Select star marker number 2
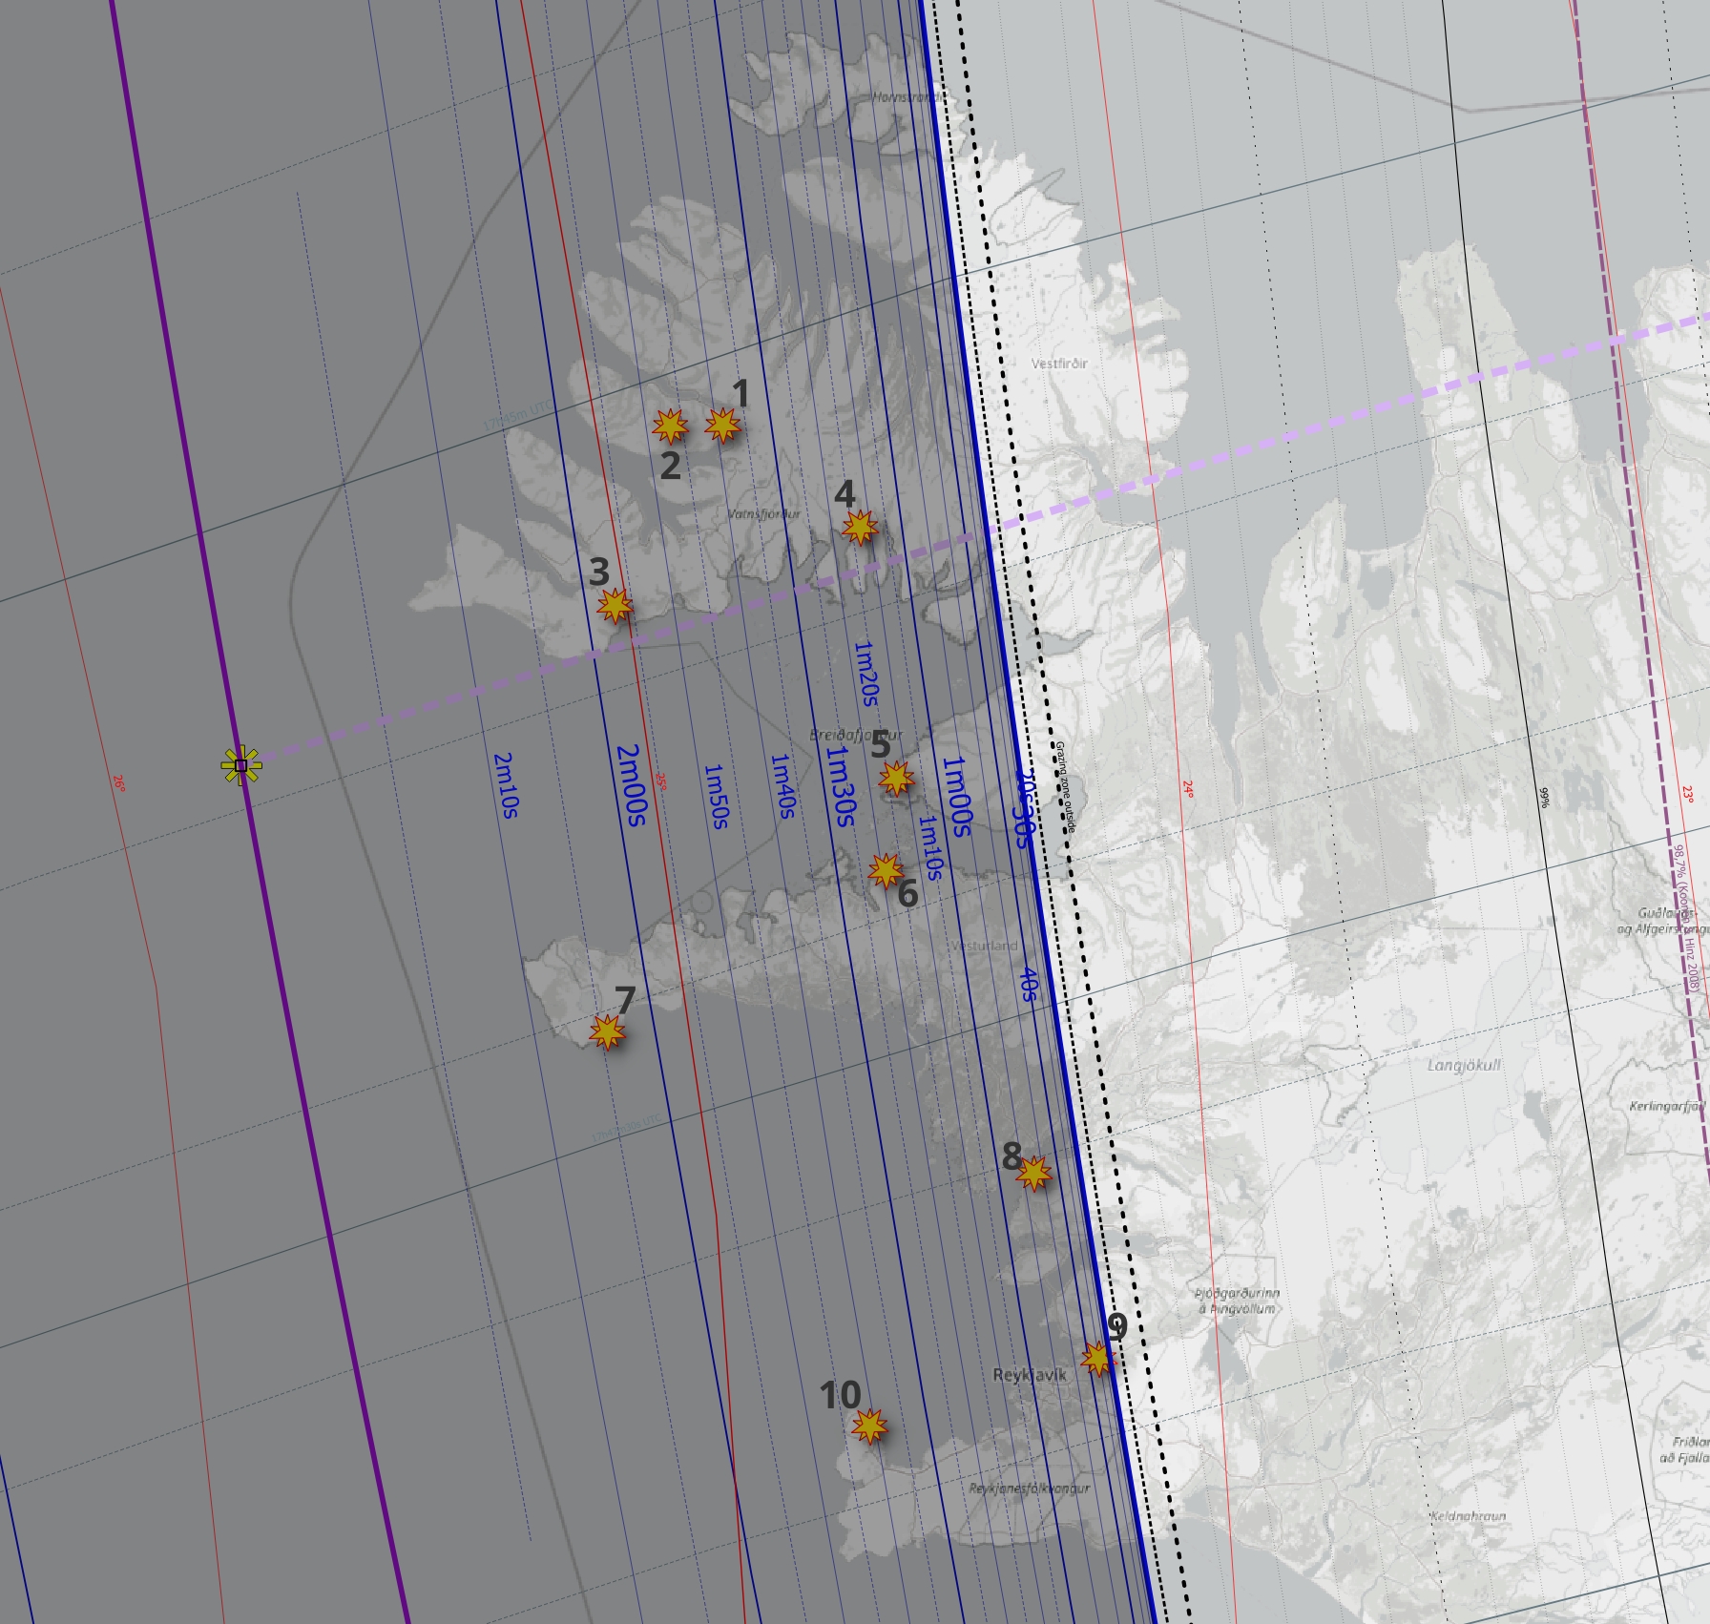Viewport: 1710px width, 1624px height. [x=670, y=426]
